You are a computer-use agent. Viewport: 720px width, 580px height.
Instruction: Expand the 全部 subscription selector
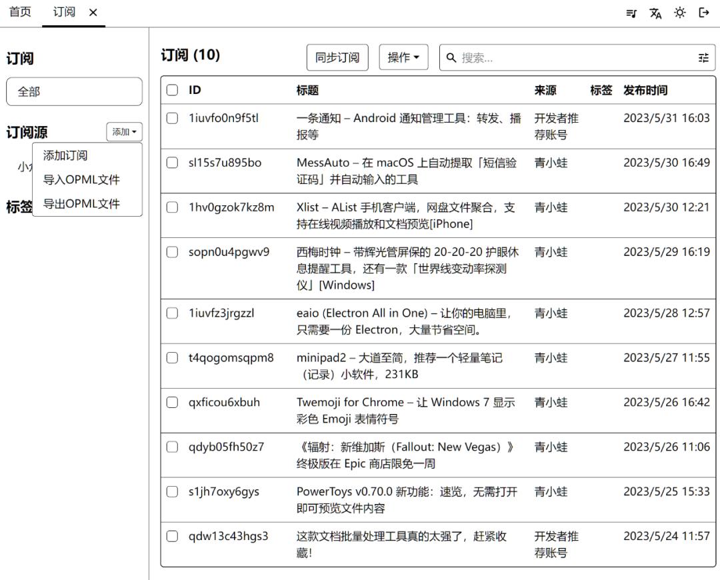coord(74,91)
